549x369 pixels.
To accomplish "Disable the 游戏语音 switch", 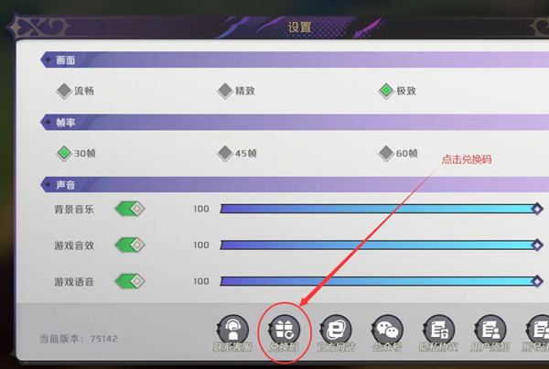I will click(130, 281).
